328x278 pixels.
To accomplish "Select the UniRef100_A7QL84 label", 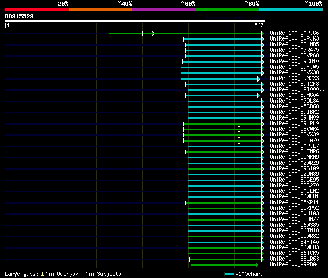I will pos(294,101).
